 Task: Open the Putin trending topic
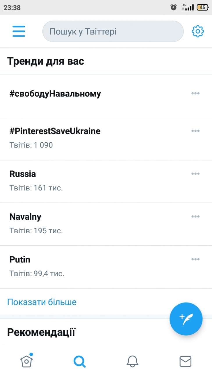tap(20, 260)
